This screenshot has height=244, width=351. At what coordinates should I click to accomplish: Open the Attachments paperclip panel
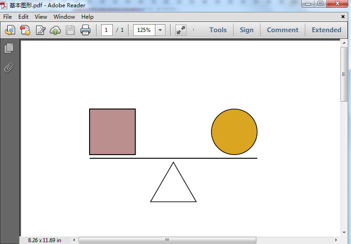pyautogui.click(x=9, y=67)
